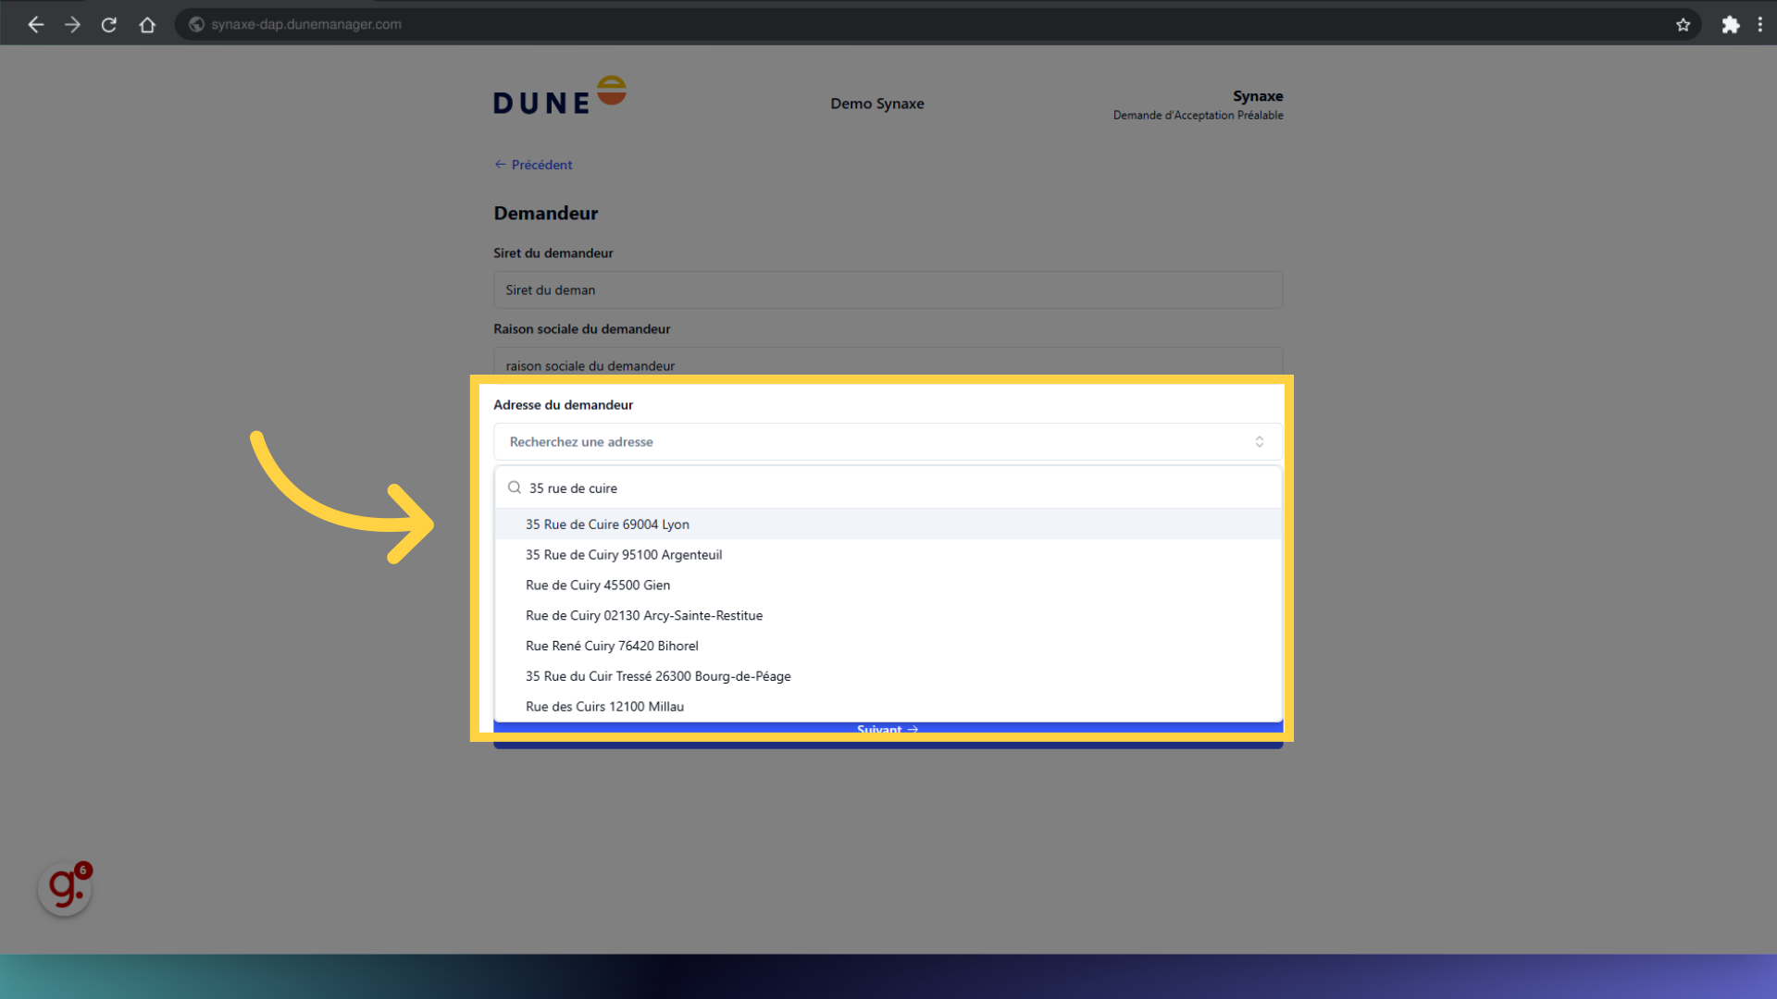Pick Rue de Cuiry 02130 Arcy-Sainte-Restitue

click(643, 616)
